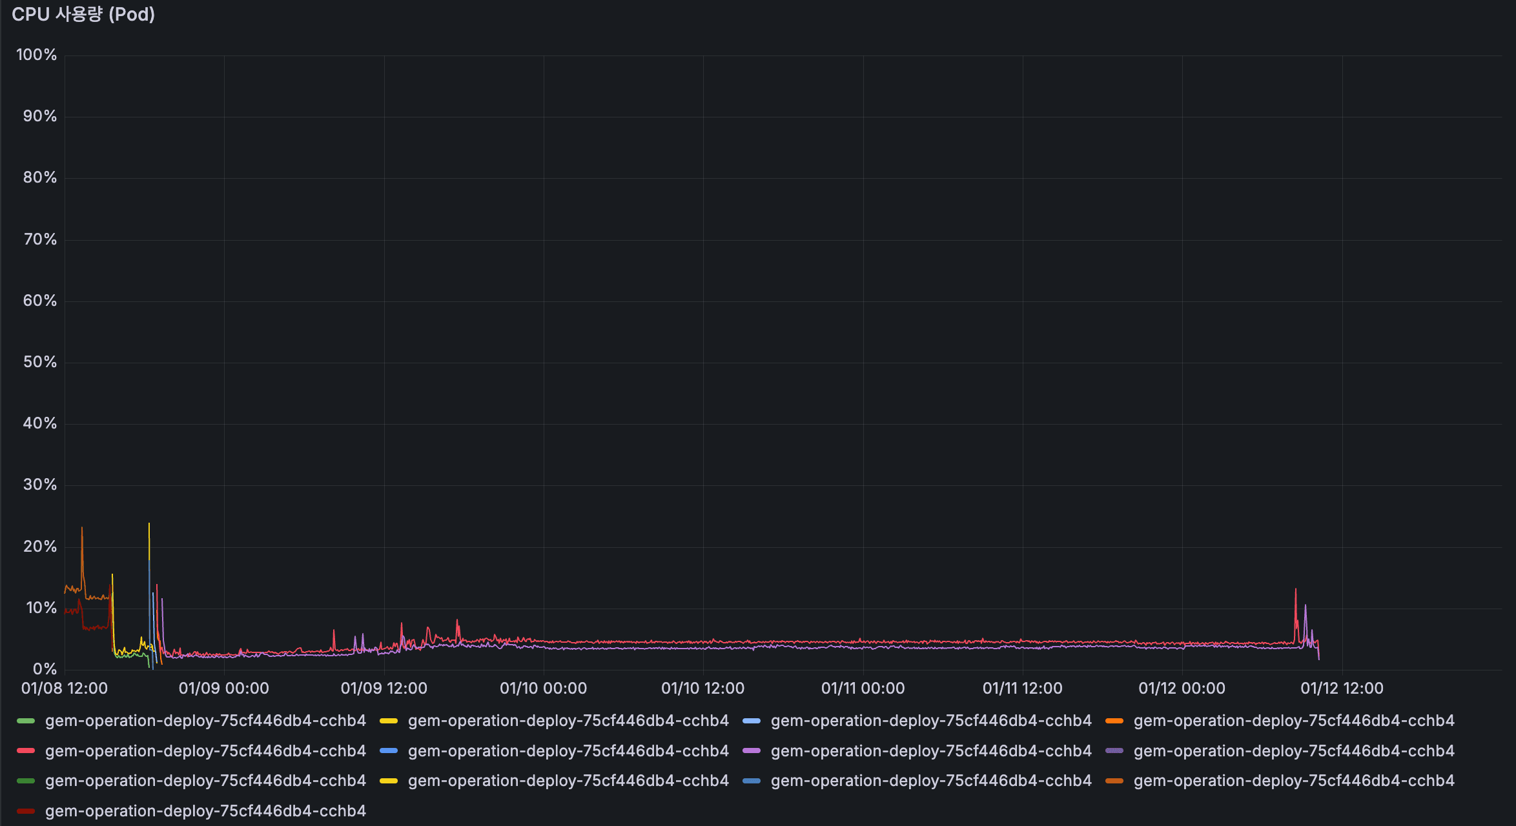Click the bright orange legend color swatch
Viewport: 1516px width, 826px height.
1114,721
